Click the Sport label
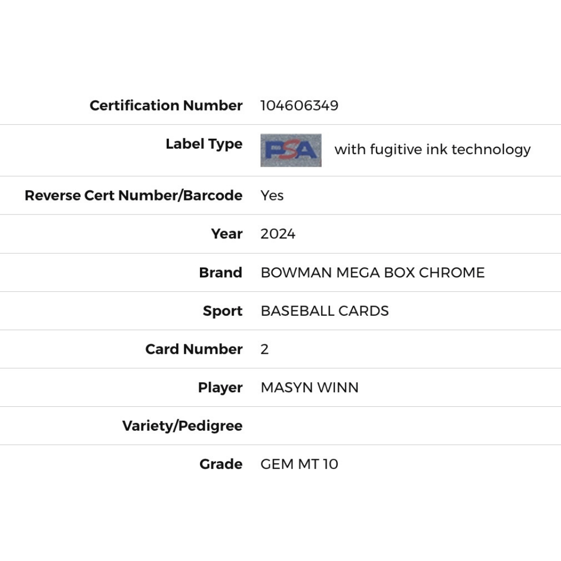The width and height of the screenshot is (561, 561). [x=222, y=311]
